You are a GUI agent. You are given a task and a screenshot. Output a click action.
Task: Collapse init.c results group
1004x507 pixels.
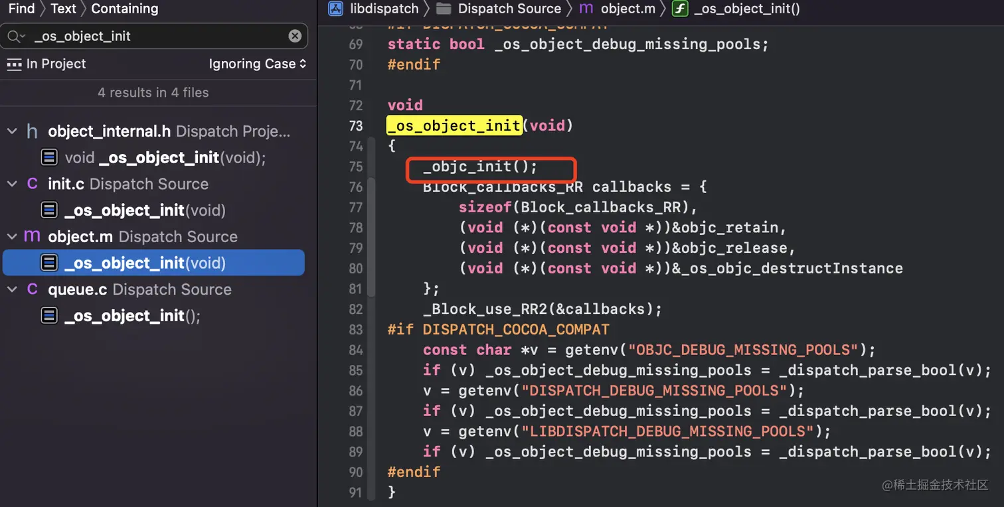[11, 184]
